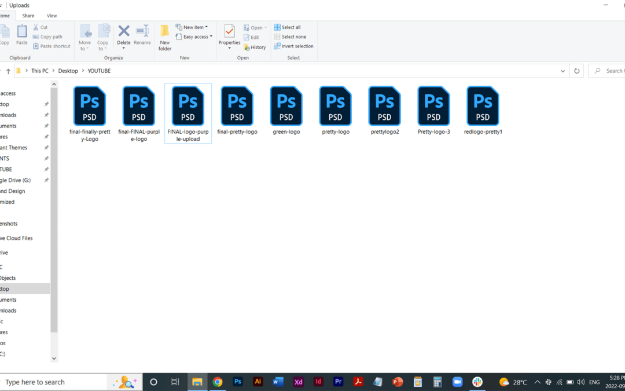Screen dimensions: 625x391
Task: Launch Adobe Illustrator from the taskbar
Action: (x=258, y=382)
